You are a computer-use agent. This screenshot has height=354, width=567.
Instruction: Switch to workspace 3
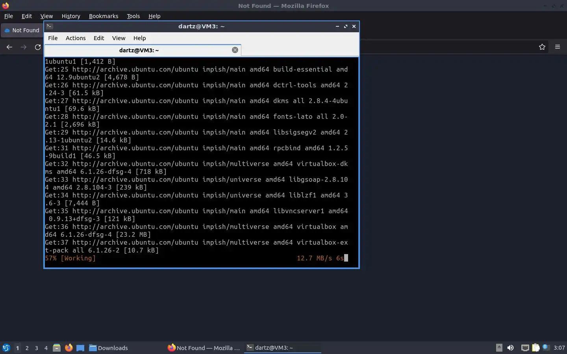coord(37,348)
